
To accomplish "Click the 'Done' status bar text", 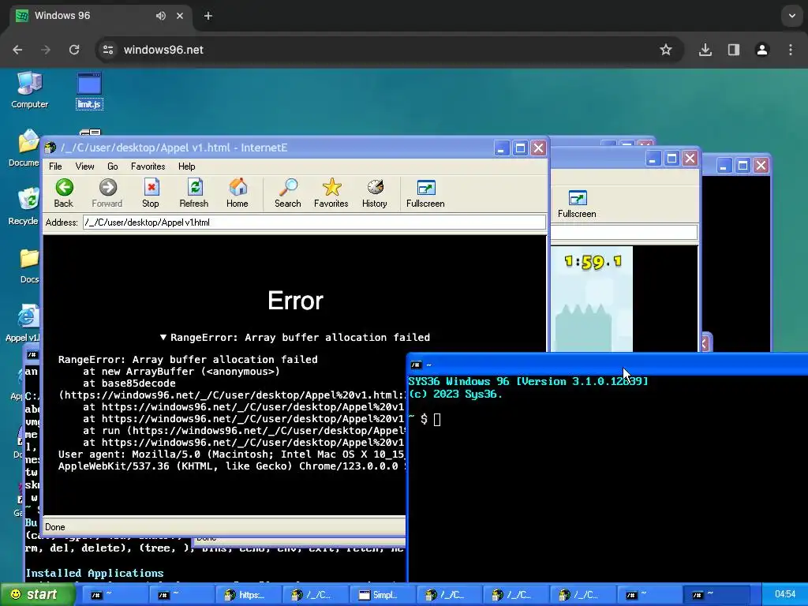I will pos(55,527).
